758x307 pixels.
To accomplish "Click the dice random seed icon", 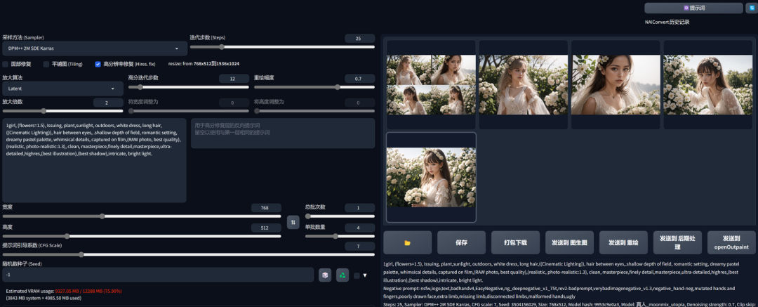I will [325, 275].
